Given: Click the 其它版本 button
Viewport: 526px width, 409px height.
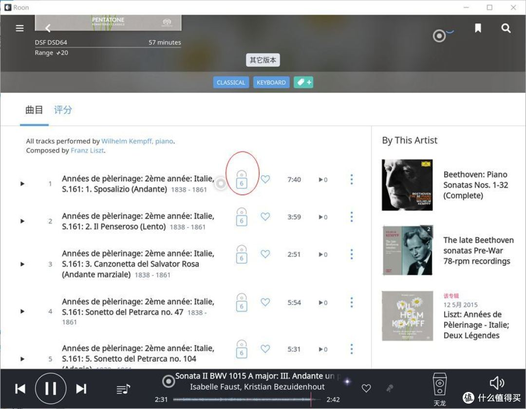Looking at the screenshot, I should [x=263, y=60].
